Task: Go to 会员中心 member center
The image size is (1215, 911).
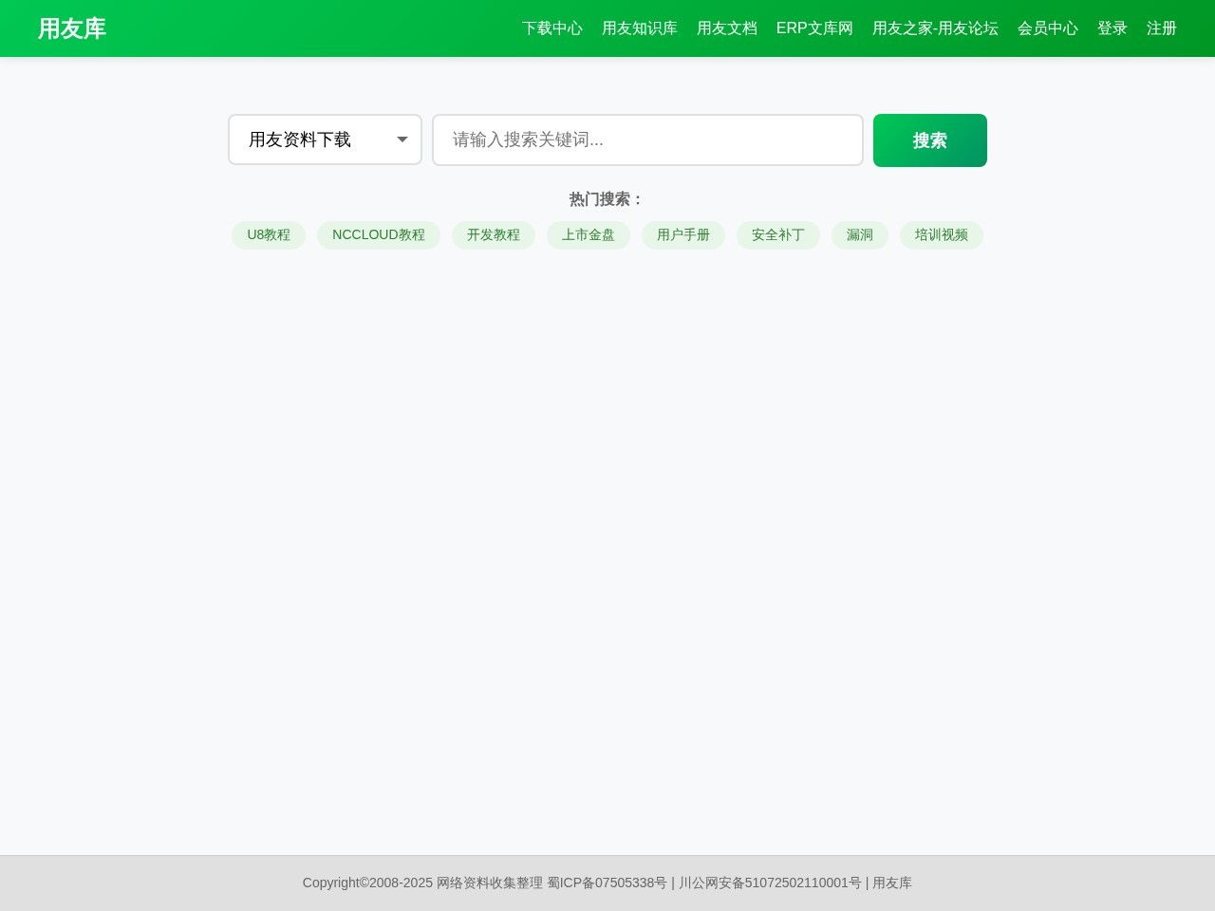Action: pyautogui.click(x=1048, y=28)
